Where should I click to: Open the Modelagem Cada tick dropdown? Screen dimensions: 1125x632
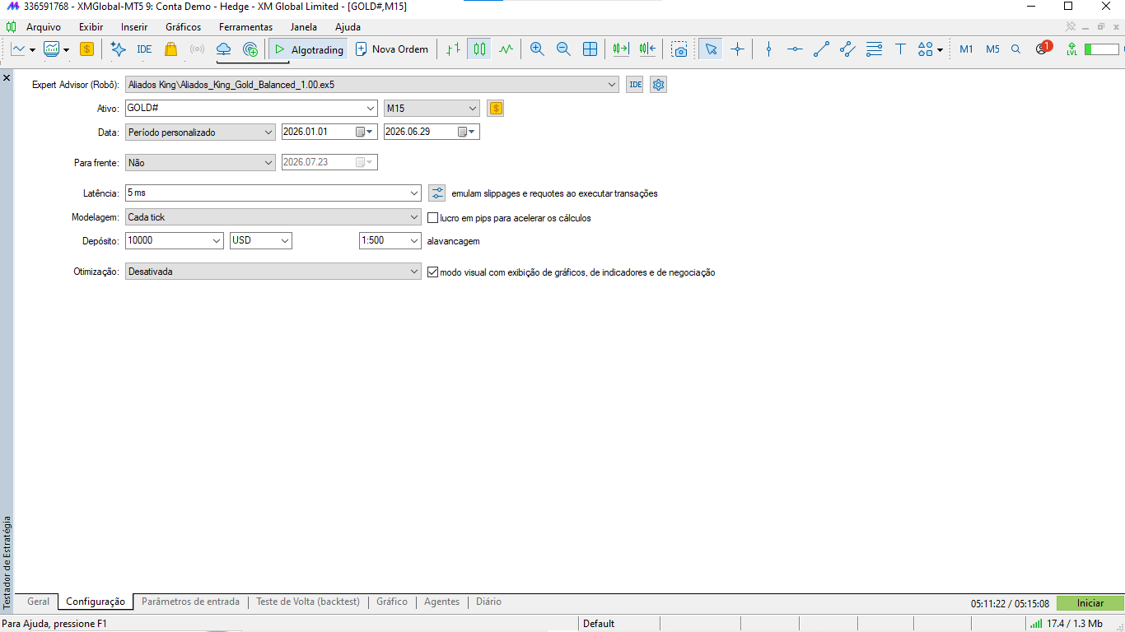[x=273, y=217]
